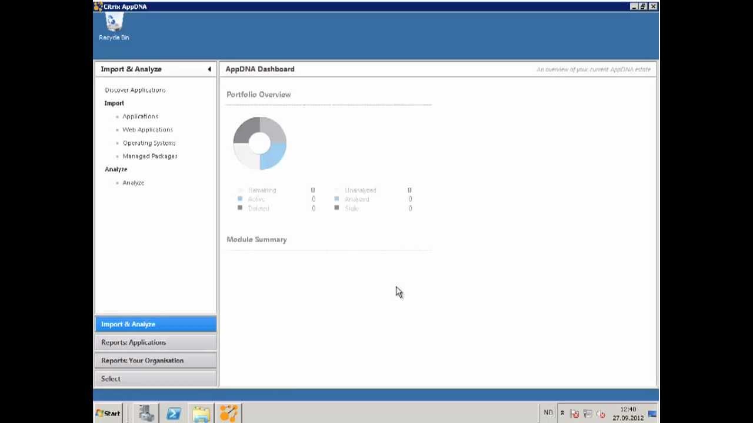Click the Import section heading
The height and width of the screenshot is (423, 753).
[x=114, y=103]
